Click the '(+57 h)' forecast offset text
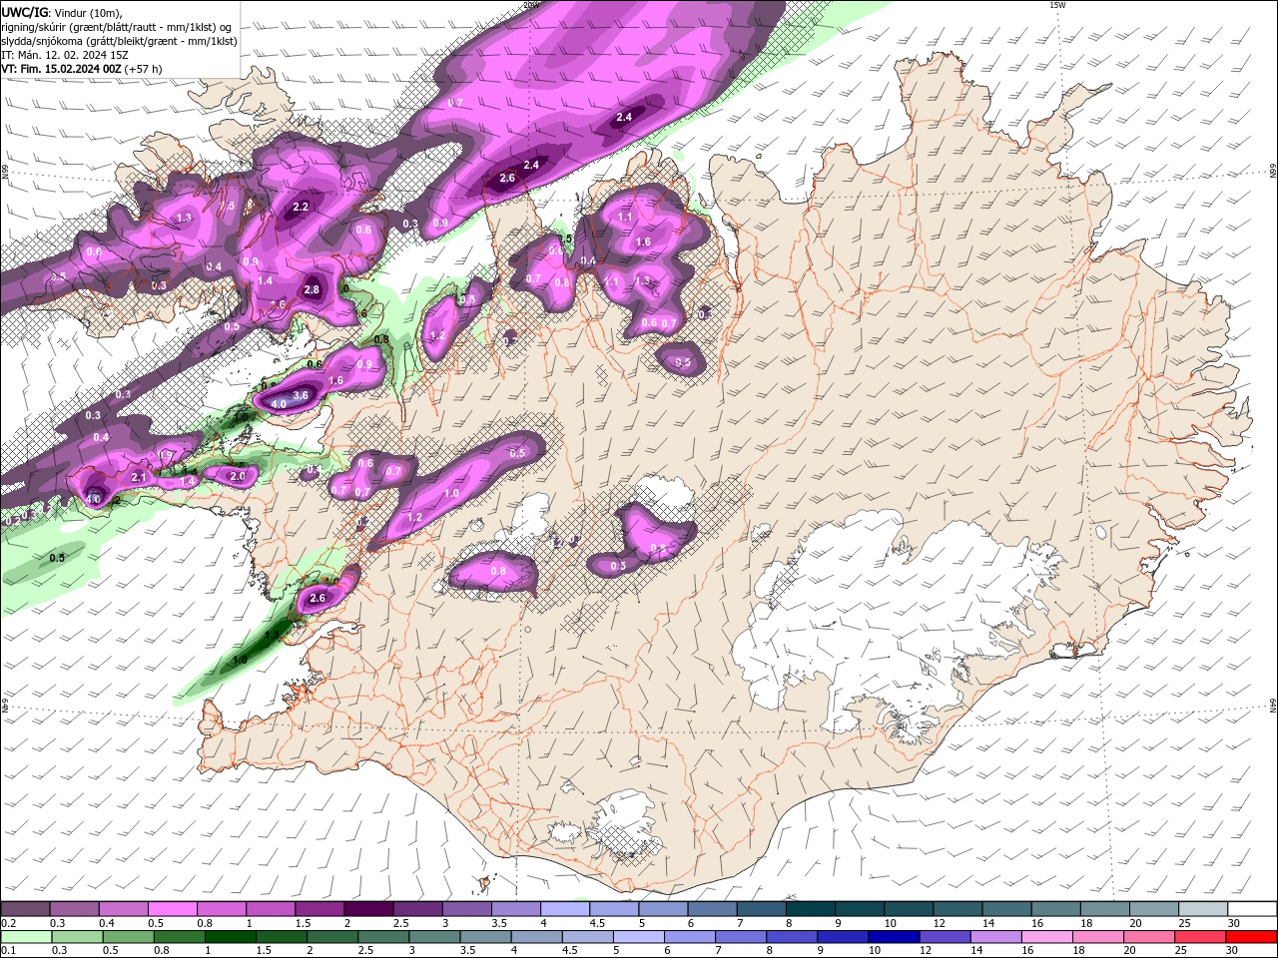 tap(144, 69)
